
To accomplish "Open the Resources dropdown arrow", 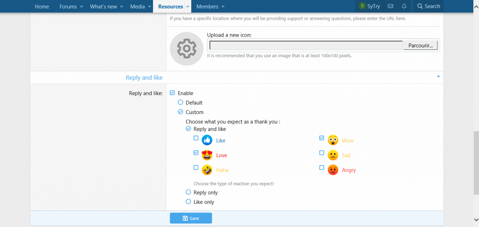I will [188, 7].
